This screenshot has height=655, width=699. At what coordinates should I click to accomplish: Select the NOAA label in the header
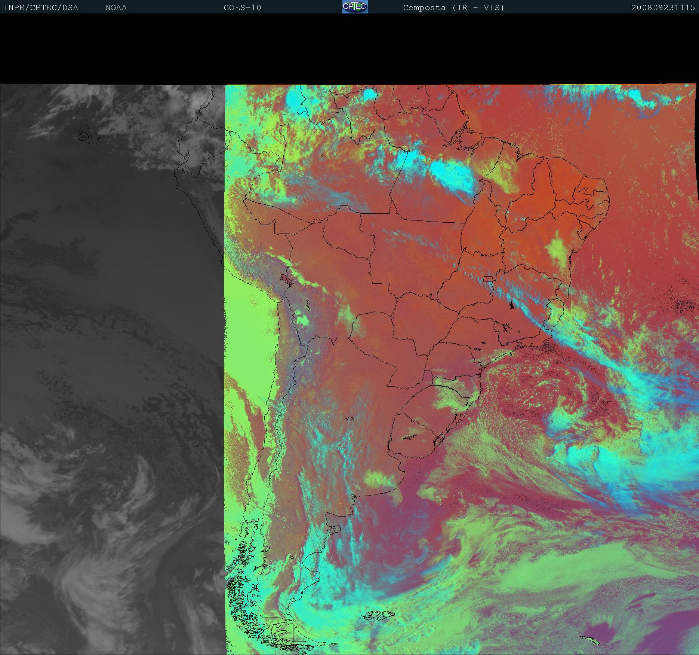[x=116, y=8]
